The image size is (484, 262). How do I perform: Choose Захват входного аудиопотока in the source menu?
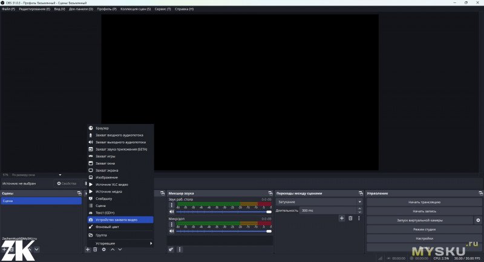coord(120,135)
